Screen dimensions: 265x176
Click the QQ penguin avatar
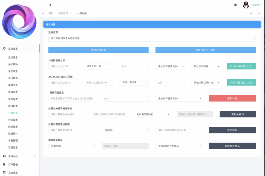point(246,5)
